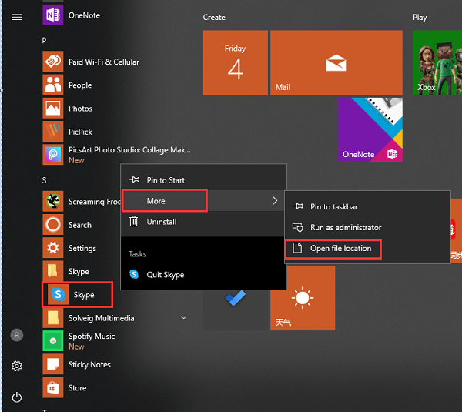462x412 pixels.
Task: Click the PicPick label
Action: coord(80,132)
